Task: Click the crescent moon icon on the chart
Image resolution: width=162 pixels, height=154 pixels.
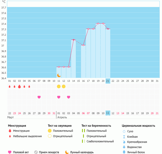Action: coord(59,75)
